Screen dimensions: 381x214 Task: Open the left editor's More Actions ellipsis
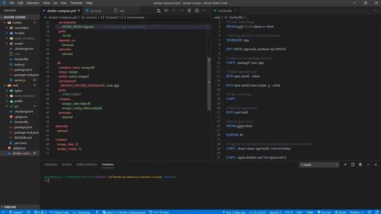(x=204, y=11)
